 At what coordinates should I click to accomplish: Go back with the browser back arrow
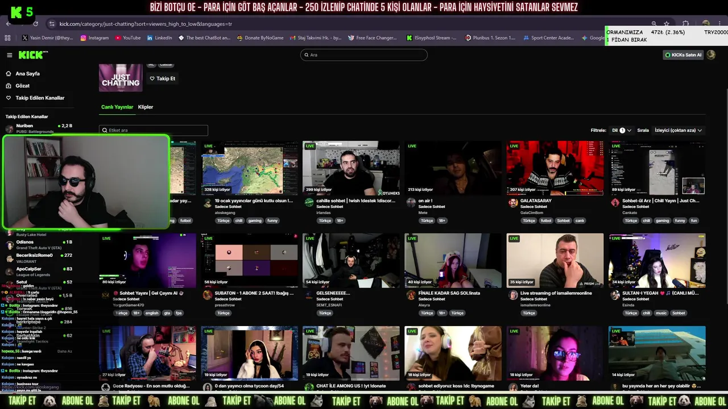8,24
